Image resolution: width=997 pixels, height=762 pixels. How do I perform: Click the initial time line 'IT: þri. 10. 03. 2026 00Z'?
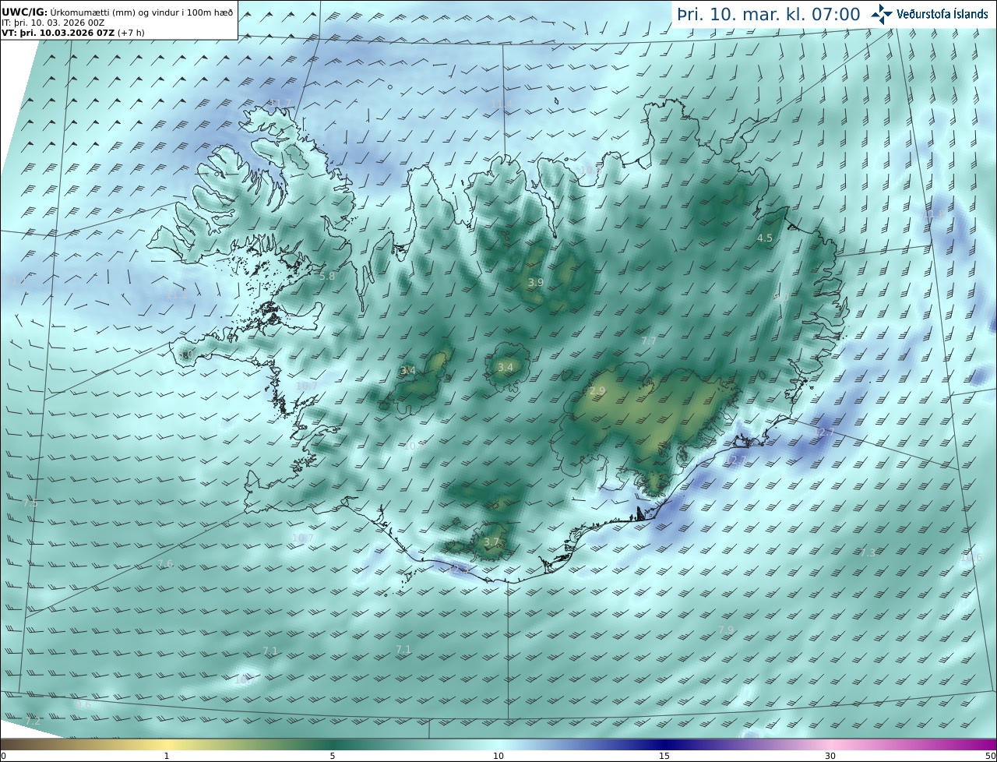click(53, 23)
